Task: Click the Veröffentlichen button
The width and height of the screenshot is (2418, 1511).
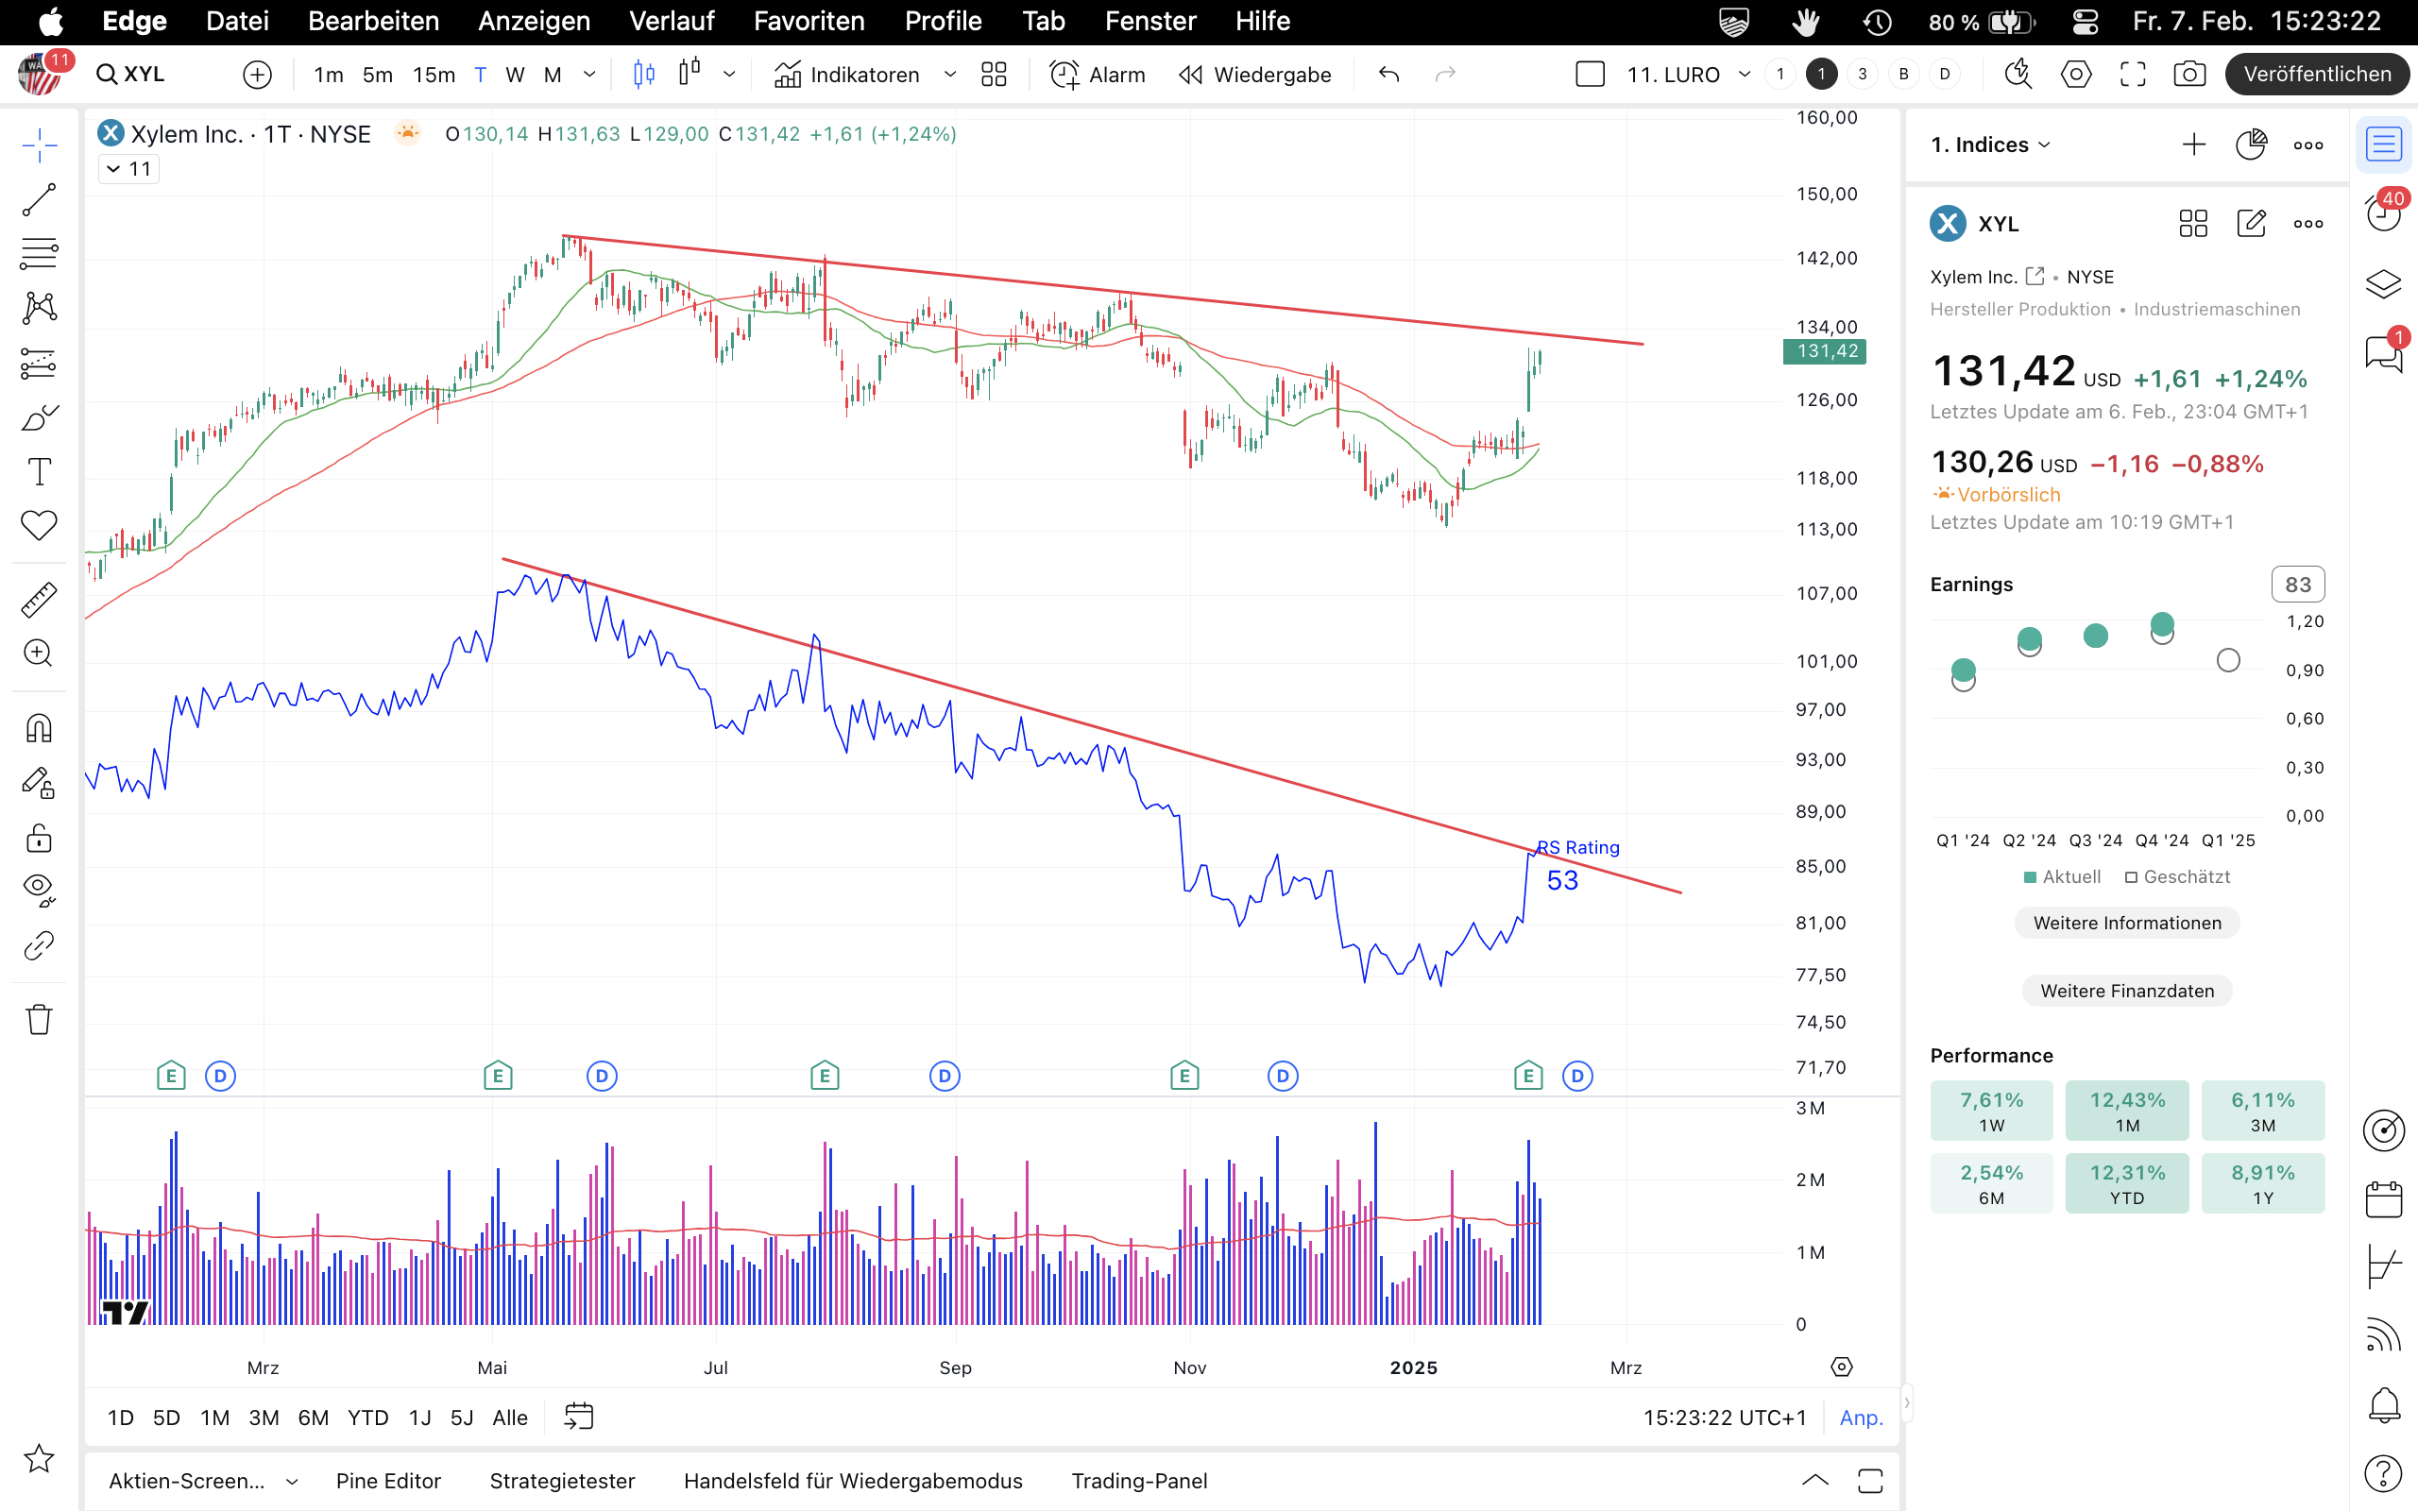Action: [2316, 74]
